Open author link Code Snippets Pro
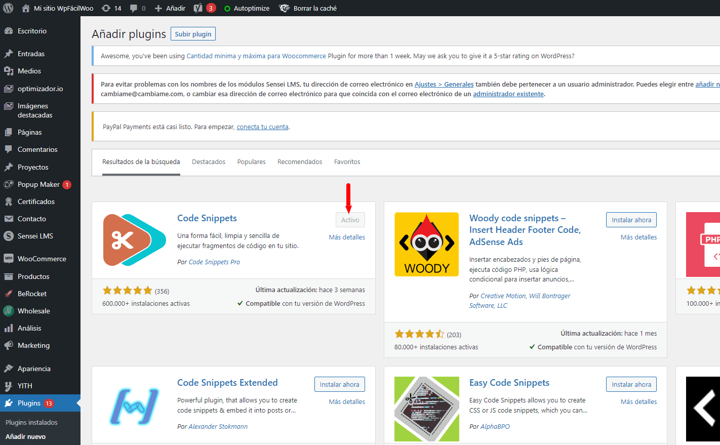The image size is (720, 445). click(214, 262)
